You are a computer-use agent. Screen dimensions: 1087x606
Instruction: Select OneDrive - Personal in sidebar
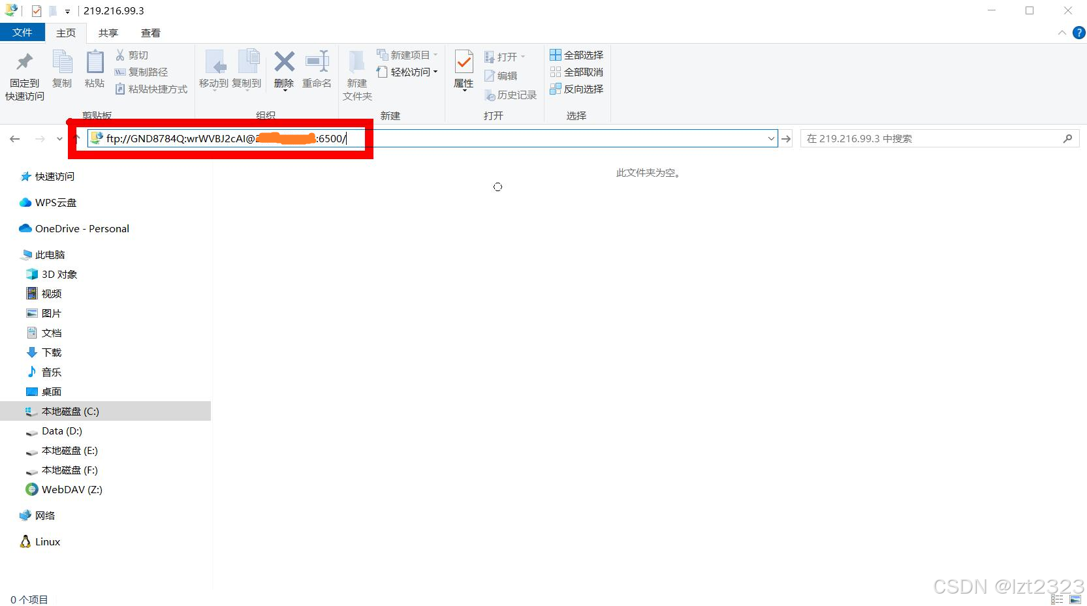tap(74, 228)
